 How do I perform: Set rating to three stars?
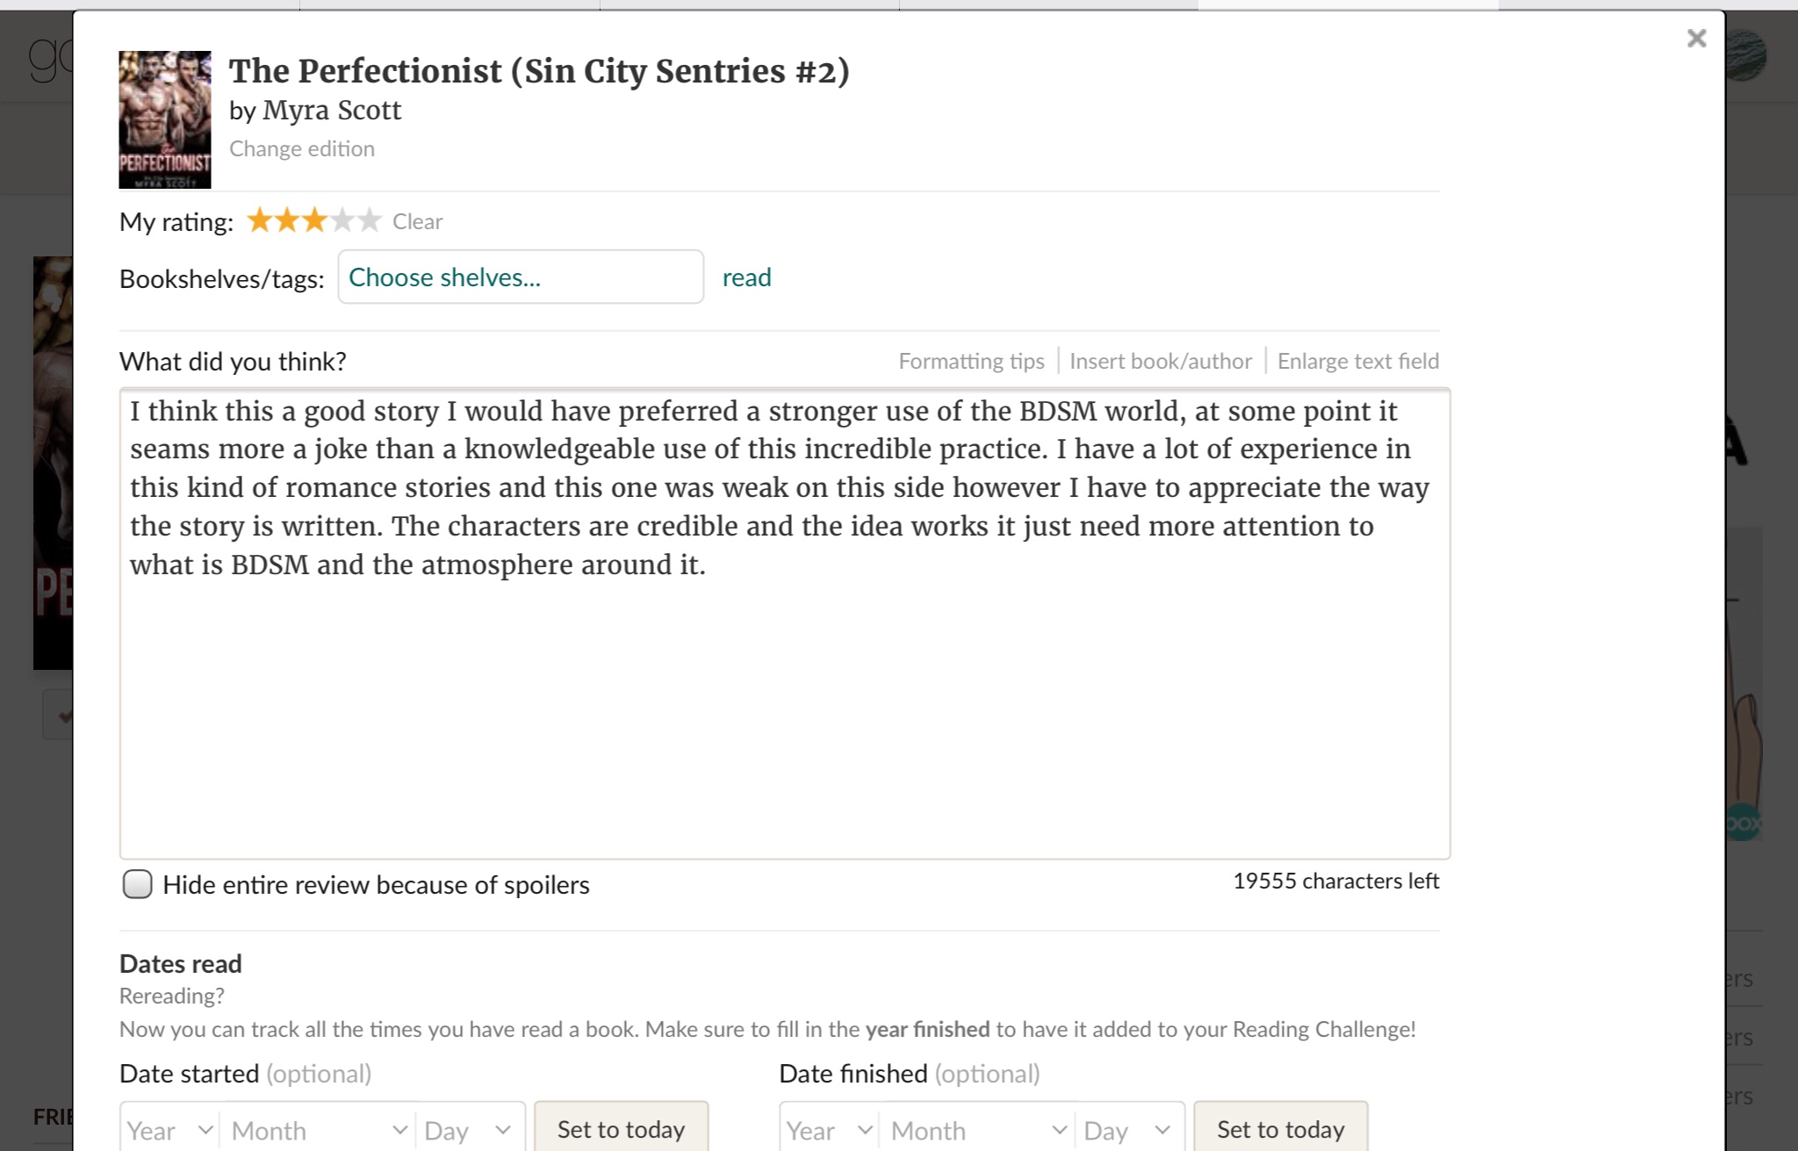[314, 220]
